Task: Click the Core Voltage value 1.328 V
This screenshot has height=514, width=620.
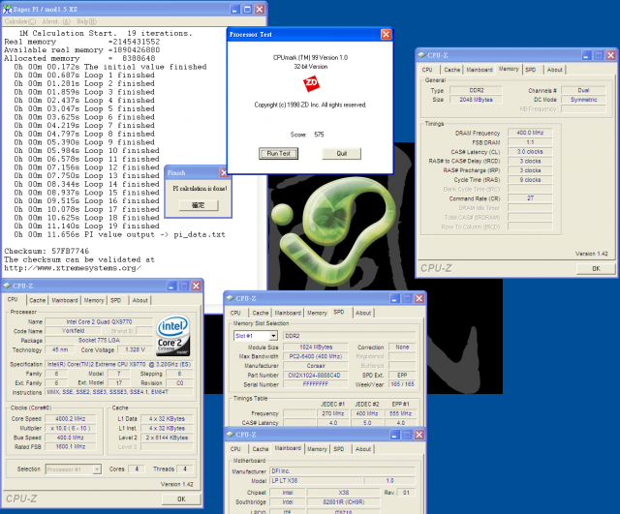Action: click(135, 350)
